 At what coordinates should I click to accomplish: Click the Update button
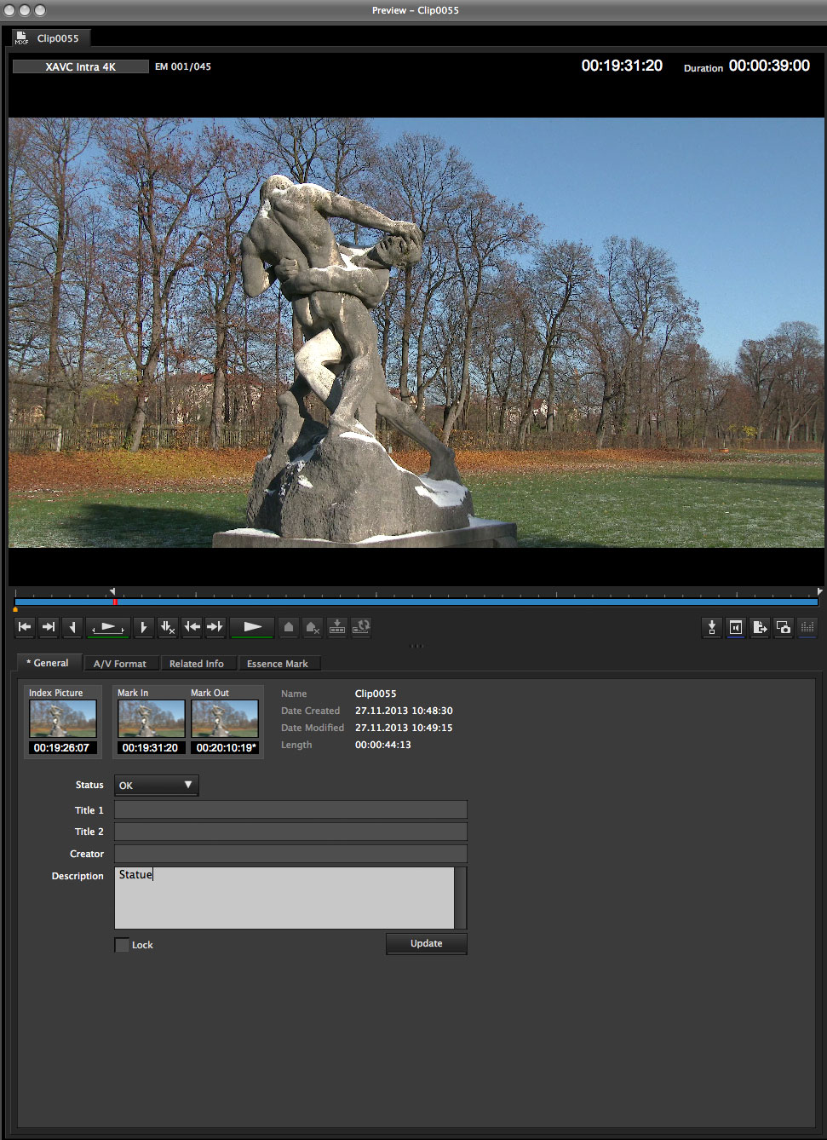426,943
